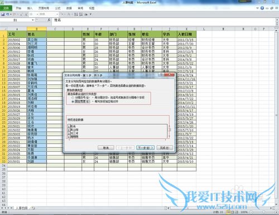Click preview row 1 姓名 in wizard
This screenshot has width=279, height=215.
(x=73, y=126)
